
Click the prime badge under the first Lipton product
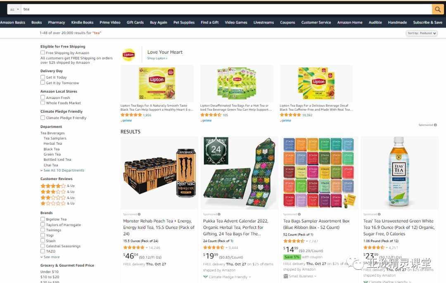pyautogui.click(x=126, y=120)
